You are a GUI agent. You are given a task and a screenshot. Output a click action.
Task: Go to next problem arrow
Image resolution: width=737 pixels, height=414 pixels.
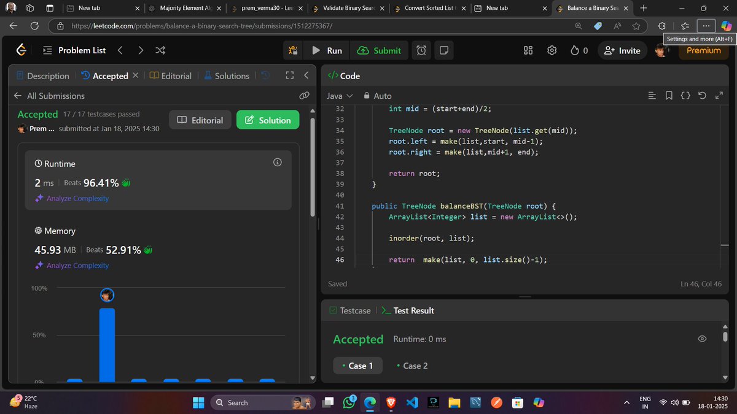[141, 50]
